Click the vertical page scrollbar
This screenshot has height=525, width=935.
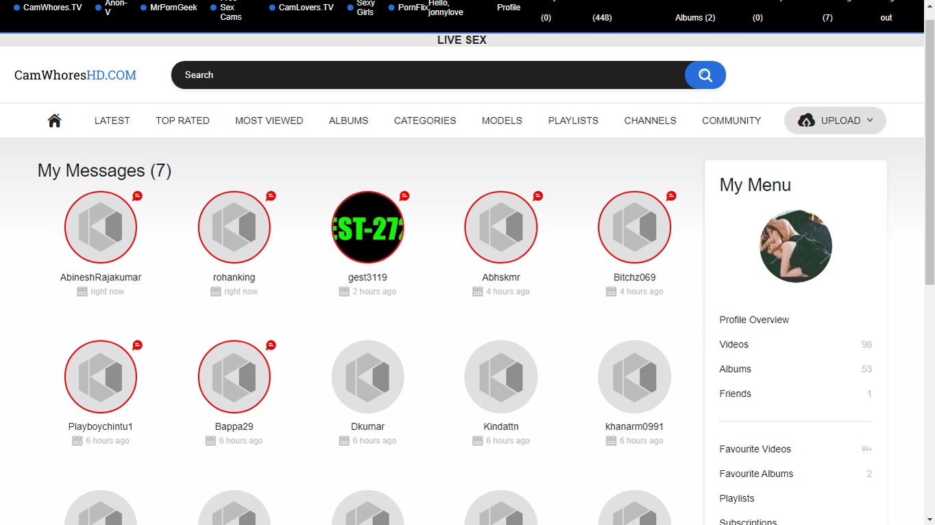coord(930,151)
